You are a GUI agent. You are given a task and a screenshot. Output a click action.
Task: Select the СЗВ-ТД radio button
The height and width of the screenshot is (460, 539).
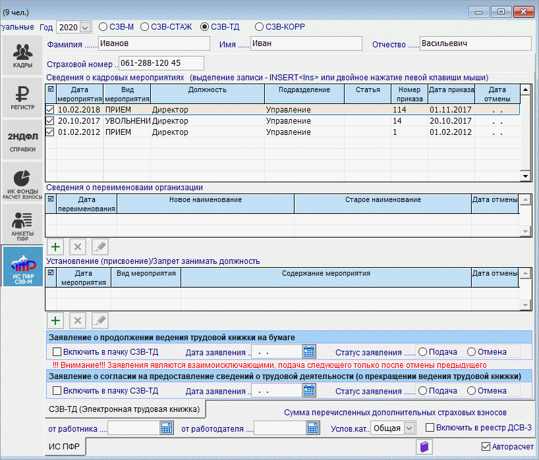coord(204,27)
